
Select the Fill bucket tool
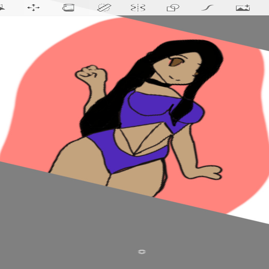coord(68,8)
